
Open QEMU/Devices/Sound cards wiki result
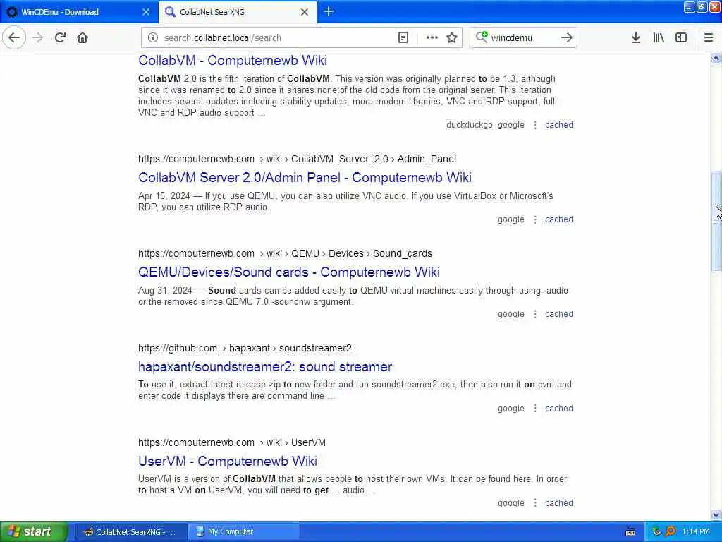point(289,272)
